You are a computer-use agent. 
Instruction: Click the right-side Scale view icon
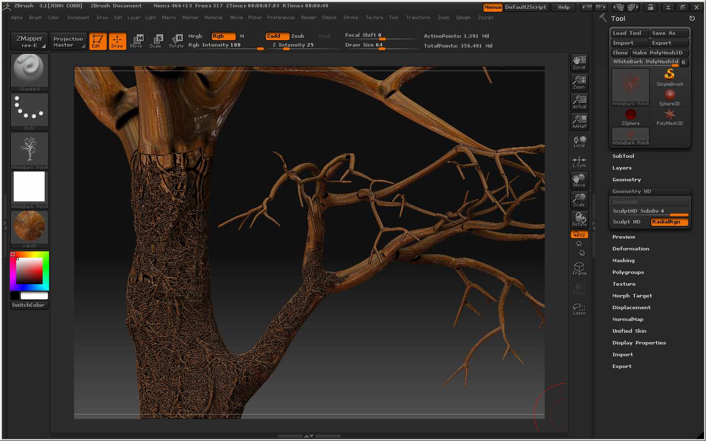pos(580,200)
